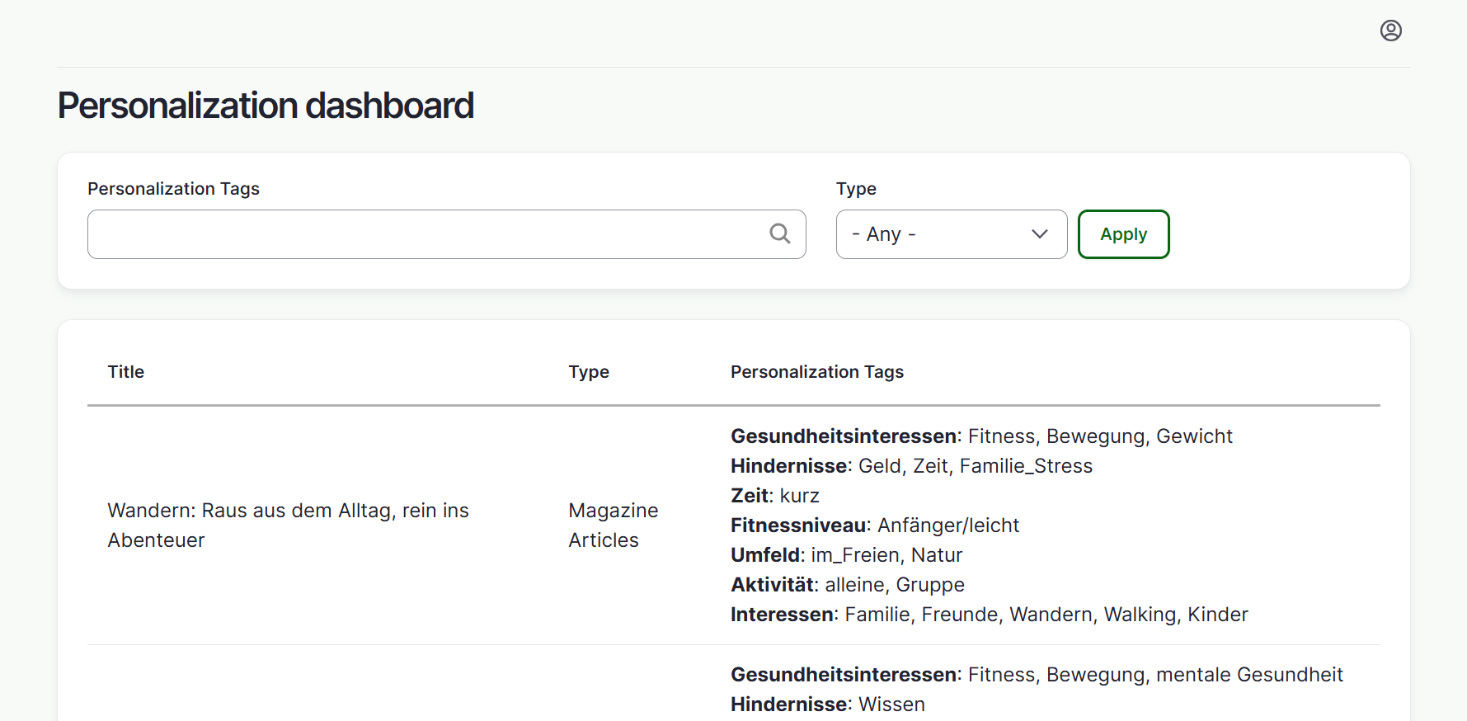Image resolution: width=1467 pixels, height=721 pixels.
Task: Focus the Personalization Tags search field
Action: pos(429,234)
